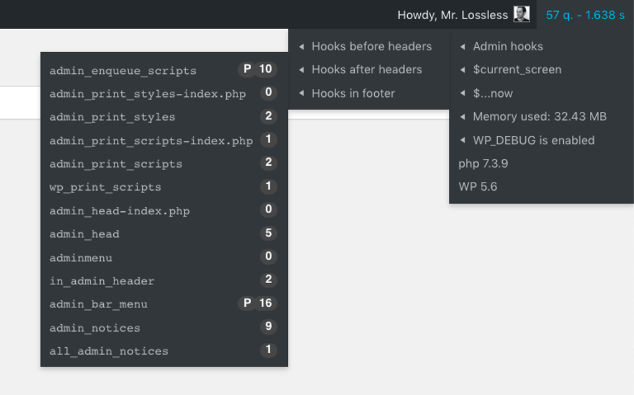
Task: Click the WP_DEBUG is enabled entry
Action: [533, 140]
